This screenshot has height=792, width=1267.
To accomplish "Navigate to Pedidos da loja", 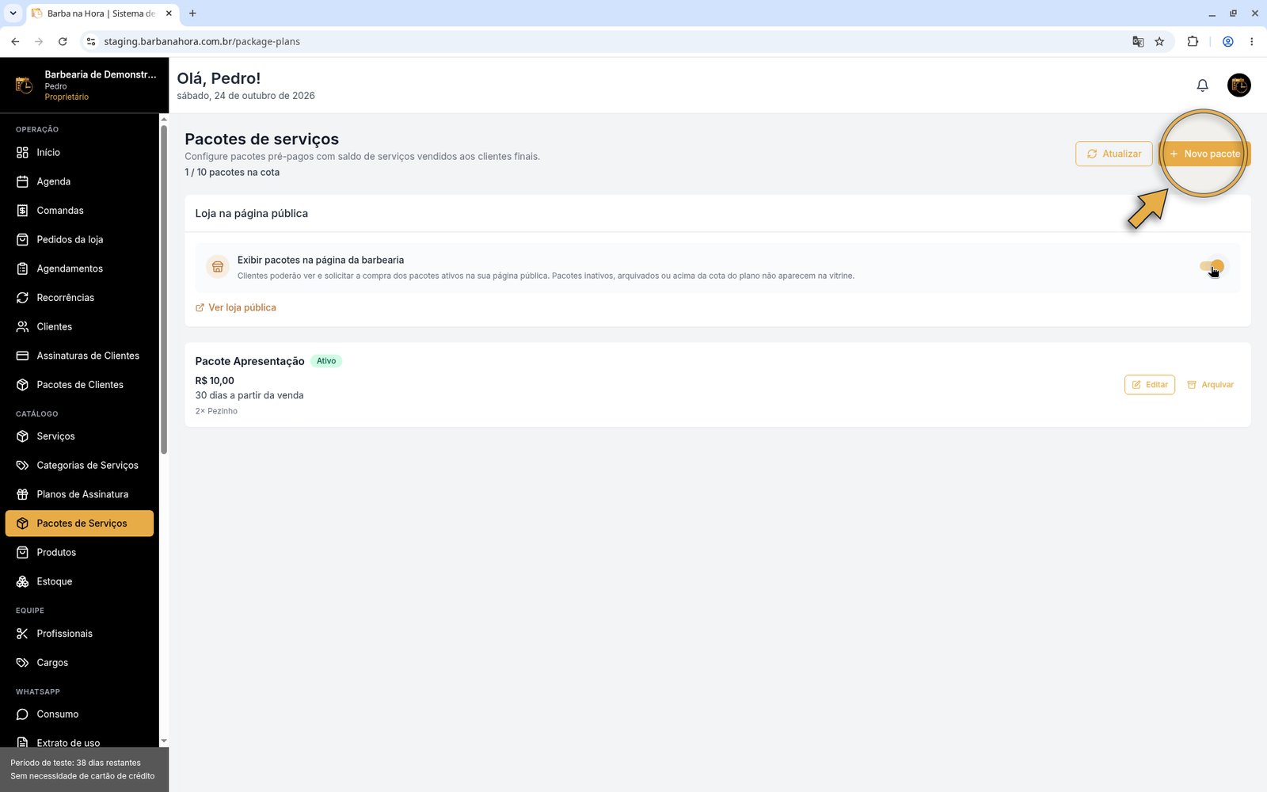I will [x=79, y=239].
